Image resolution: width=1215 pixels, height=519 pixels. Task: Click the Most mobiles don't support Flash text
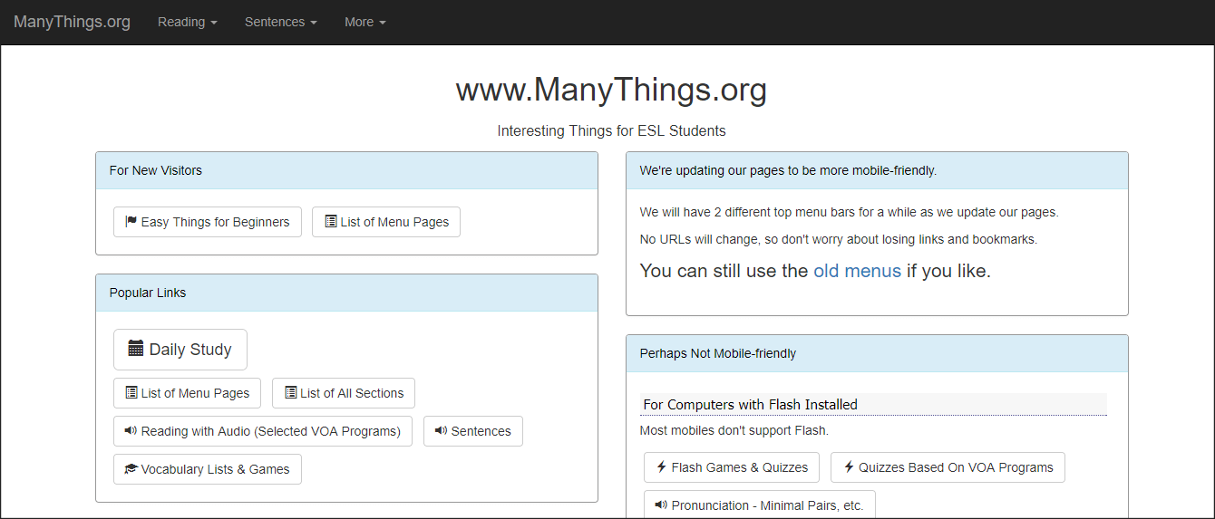[x=734, y=430]
